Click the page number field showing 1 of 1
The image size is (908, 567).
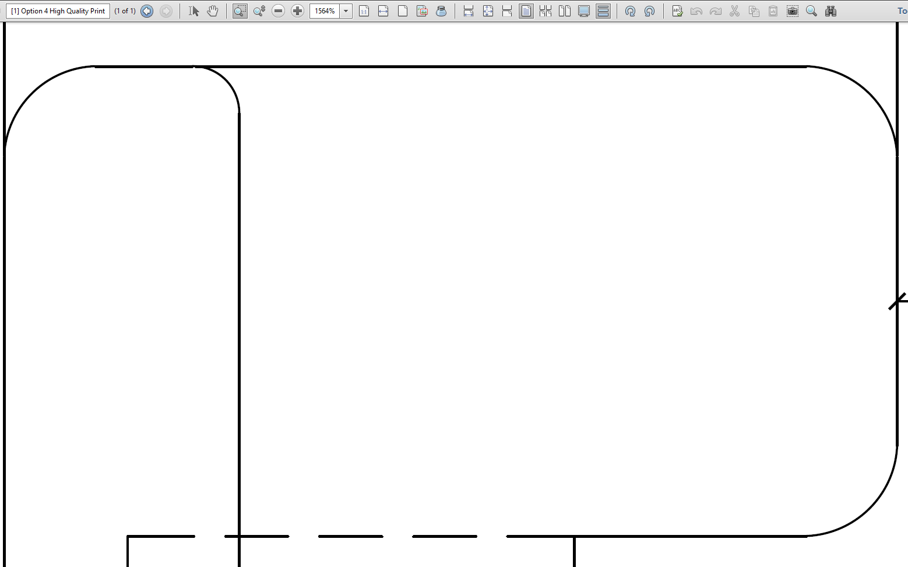coord(125,10)
